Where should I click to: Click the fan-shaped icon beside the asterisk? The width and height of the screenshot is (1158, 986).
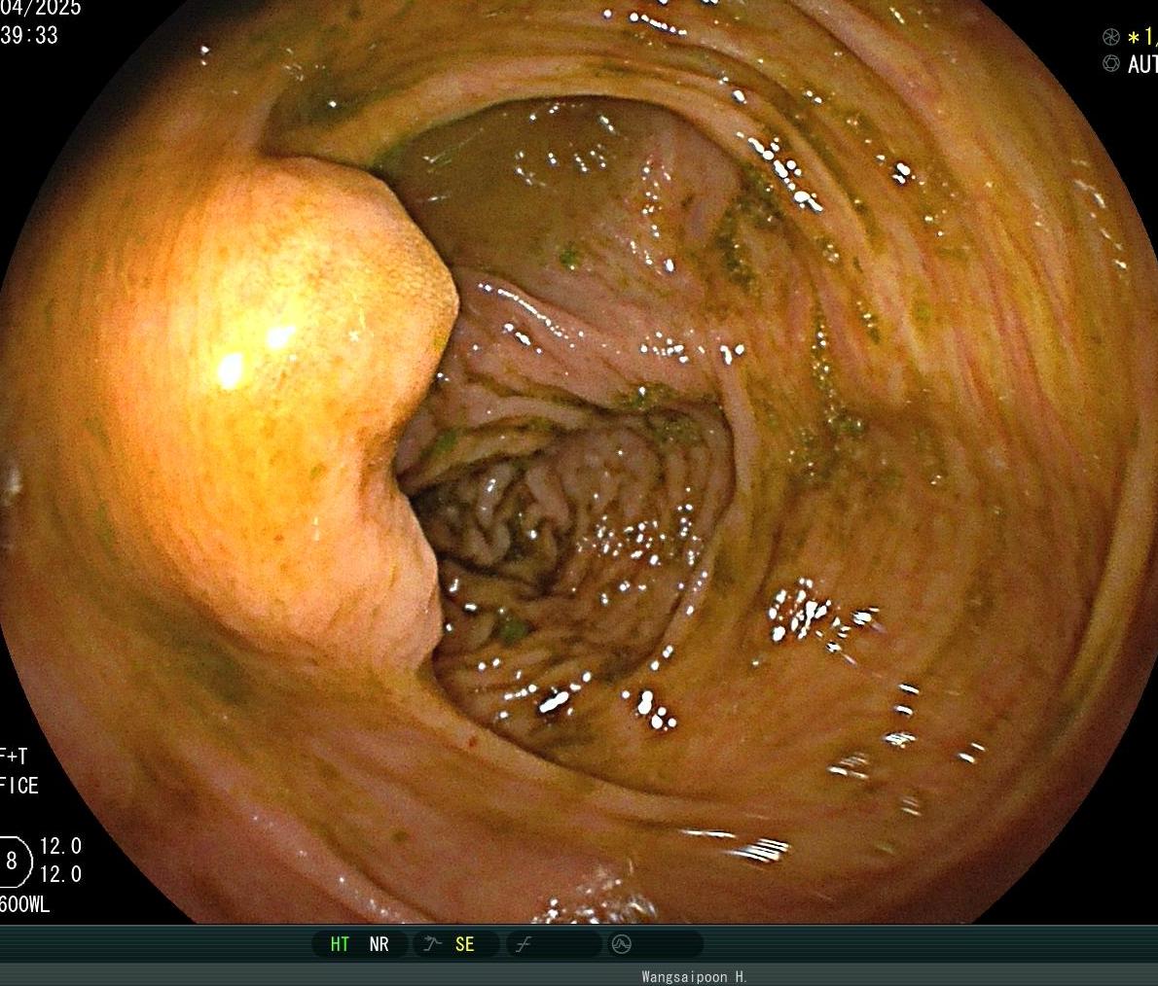click(1110, 36)
